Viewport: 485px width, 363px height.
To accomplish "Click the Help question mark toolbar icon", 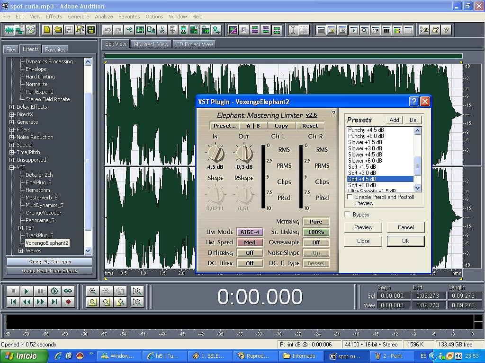I will [x=446, y=30].
